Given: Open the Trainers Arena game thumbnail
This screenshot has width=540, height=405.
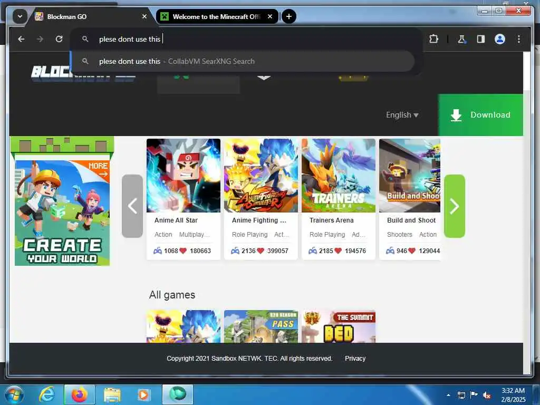Looking at the screenshot, I should click(339, 175).
